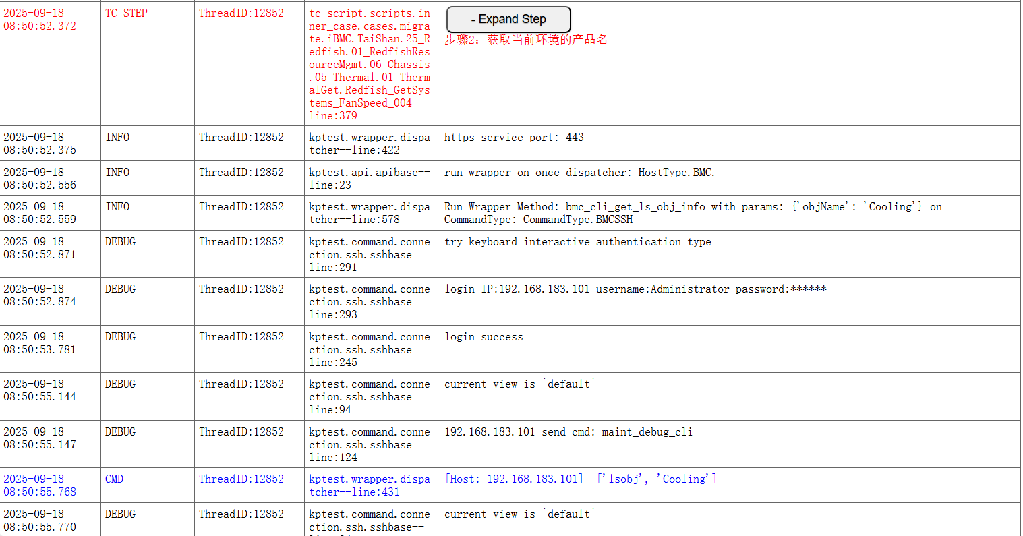
Task: Select the kptest.api.apibase line:23 cell
Action: pyautogui.click(x=370, y=179)
